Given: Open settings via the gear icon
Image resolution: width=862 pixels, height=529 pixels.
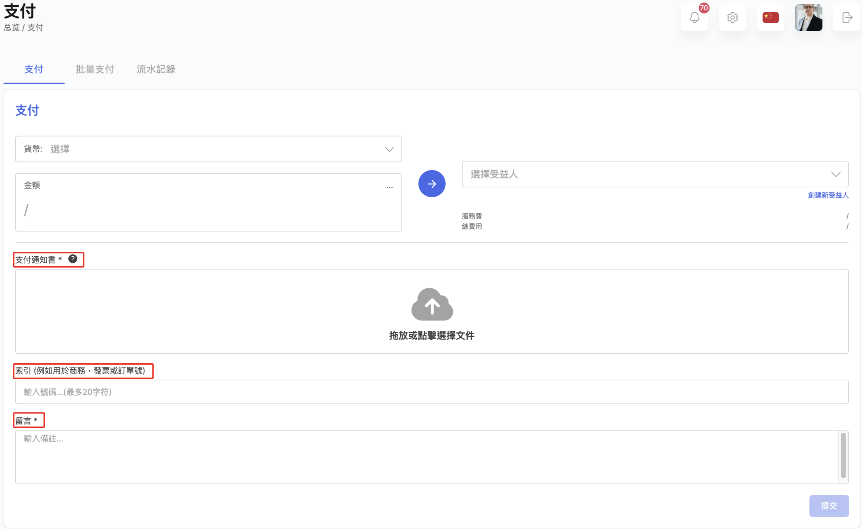Looking at the screenshot, I should (x=732, y=17).
